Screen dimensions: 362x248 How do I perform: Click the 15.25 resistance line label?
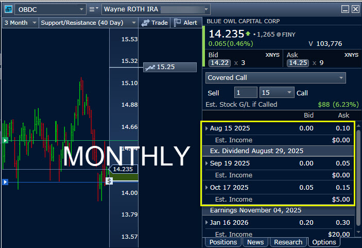[x=170, y=67]
